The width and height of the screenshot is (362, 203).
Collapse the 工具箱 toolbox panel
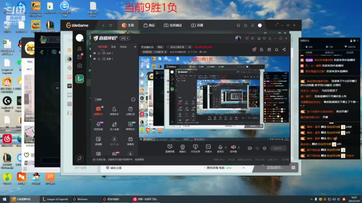point(133,99)
